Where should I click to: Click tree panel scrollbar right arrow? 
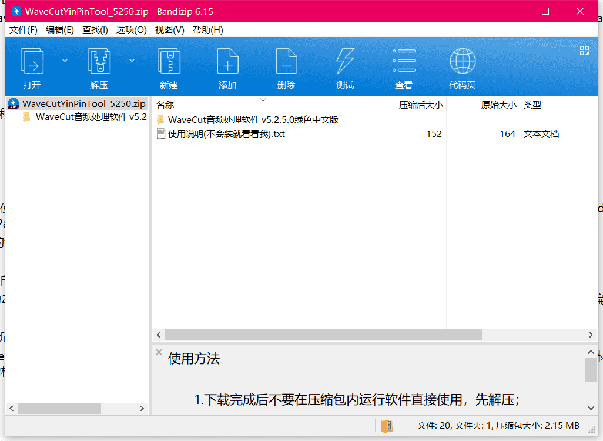(x=142, y=408)
